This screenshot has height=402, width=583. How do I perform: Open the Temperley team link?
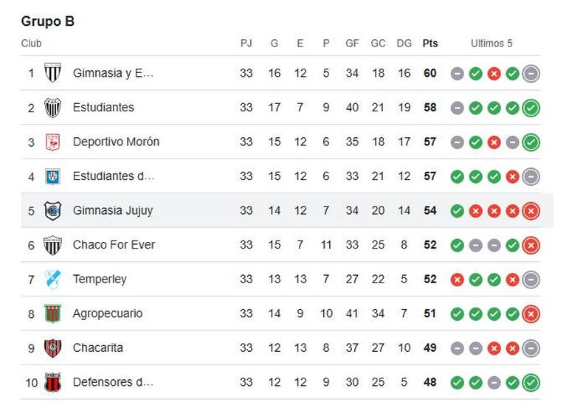point(100,280)
